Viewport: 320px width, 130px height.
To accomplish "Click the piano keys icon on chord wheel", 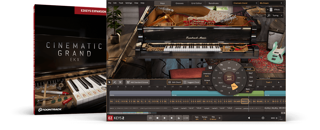I will (210, 68).
